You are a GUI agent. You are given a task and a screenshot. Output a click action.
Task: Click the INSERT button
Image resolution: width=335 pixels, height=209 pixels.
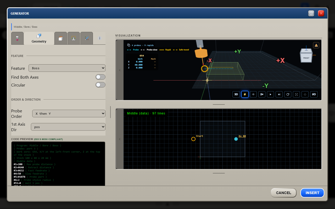312,193
